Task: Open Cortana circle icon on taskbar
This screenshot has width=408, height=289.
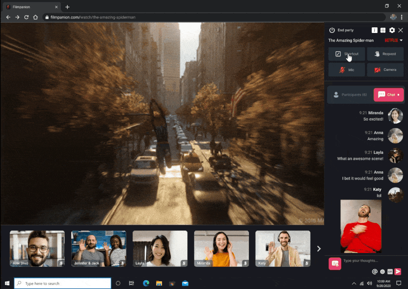Action: pos(118,283)
